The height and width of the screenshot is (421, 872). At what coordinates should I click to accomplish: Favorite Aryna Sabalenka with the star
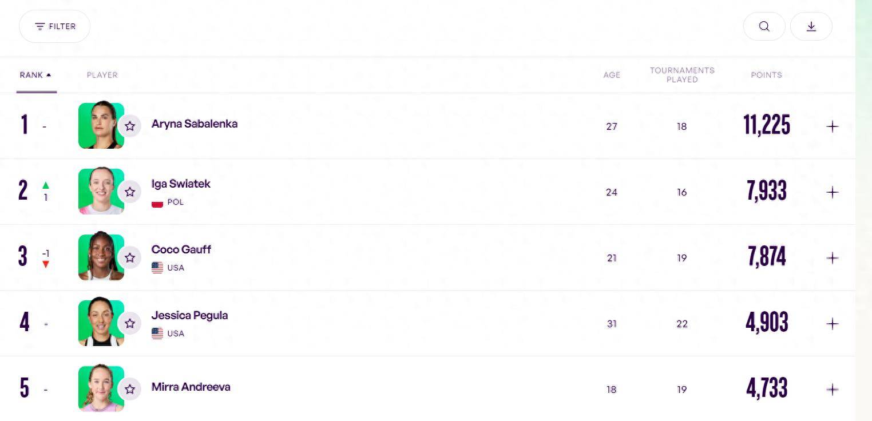point(130,126)
